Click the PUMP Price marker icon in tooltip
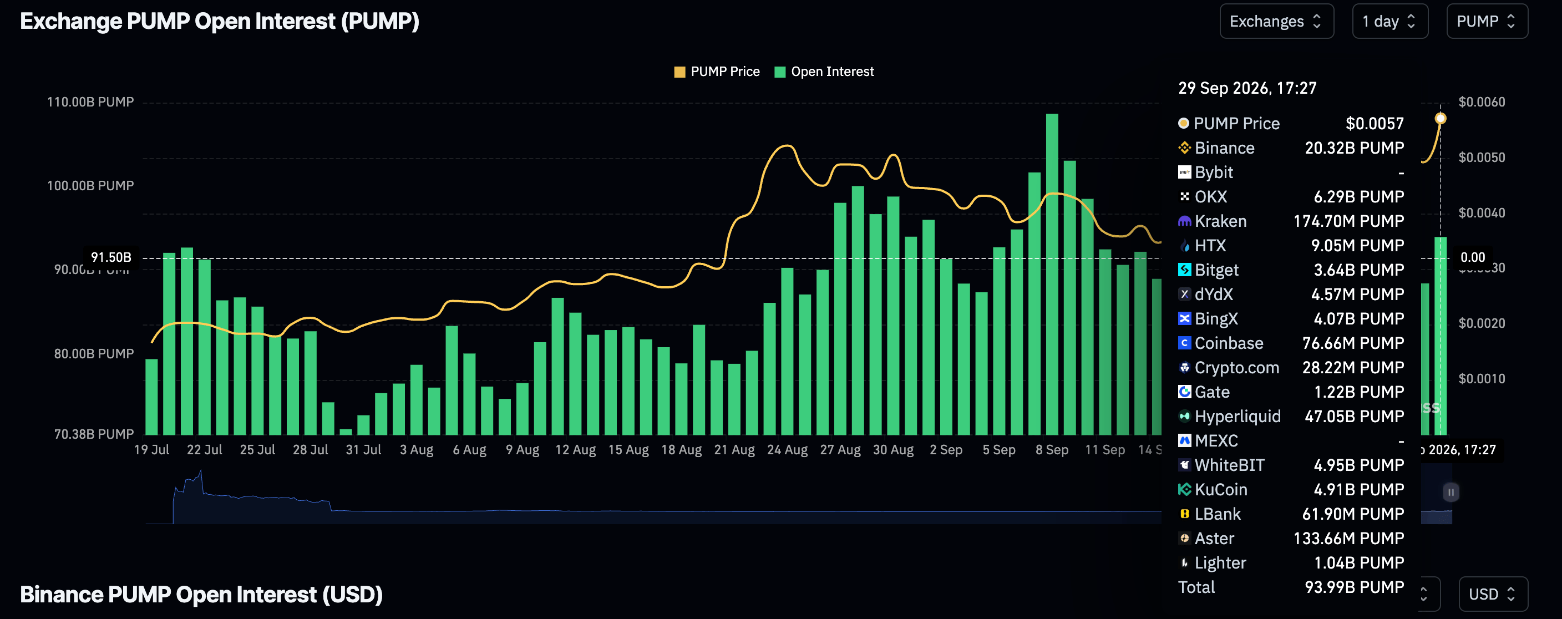Screen dimensions: 1562x619 tap(1184, 123)
